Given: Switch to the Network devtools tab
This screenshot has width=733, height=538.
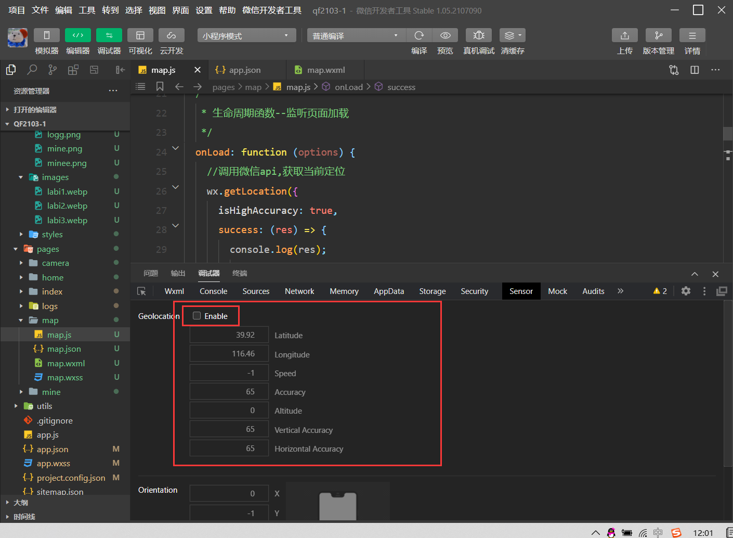Looking at the screenshot, I should point(299,291).
